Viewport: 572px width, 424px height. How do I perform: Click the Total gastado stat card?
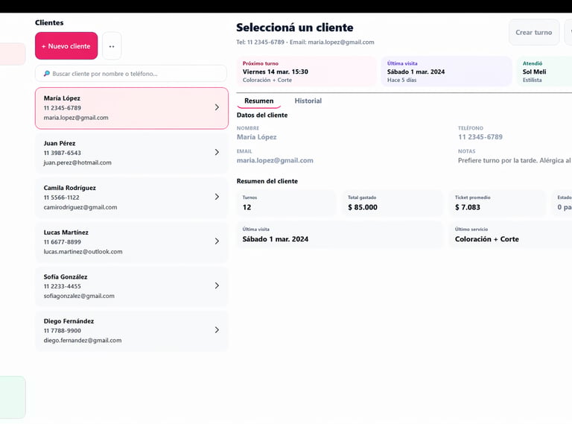(x=392, y=203)
